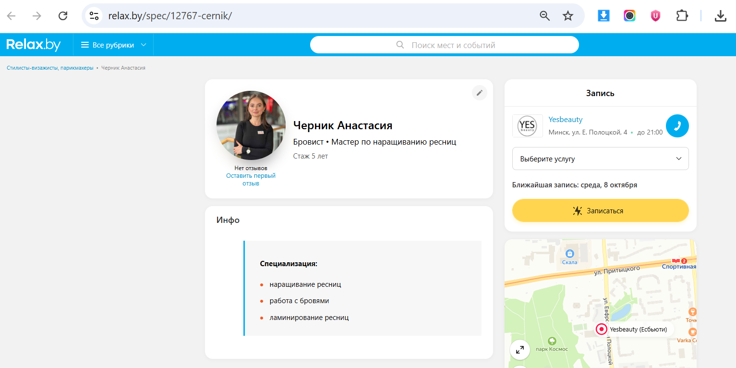Open site information icon in address bar

coord(94,16)
